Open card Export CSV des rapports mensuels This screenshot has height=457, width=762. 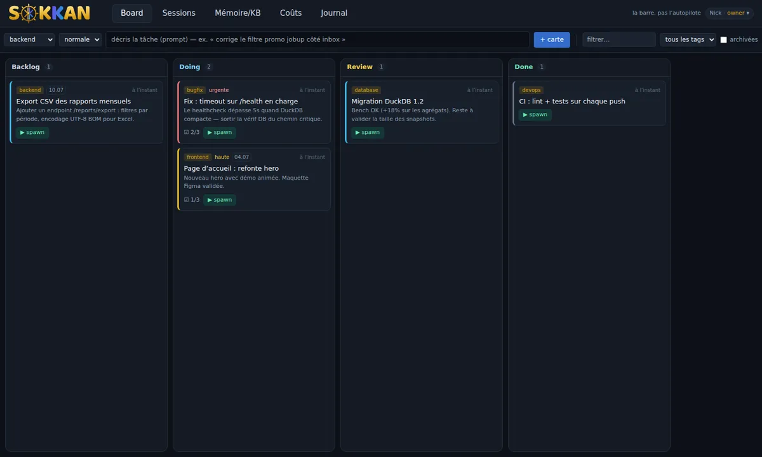87,112
